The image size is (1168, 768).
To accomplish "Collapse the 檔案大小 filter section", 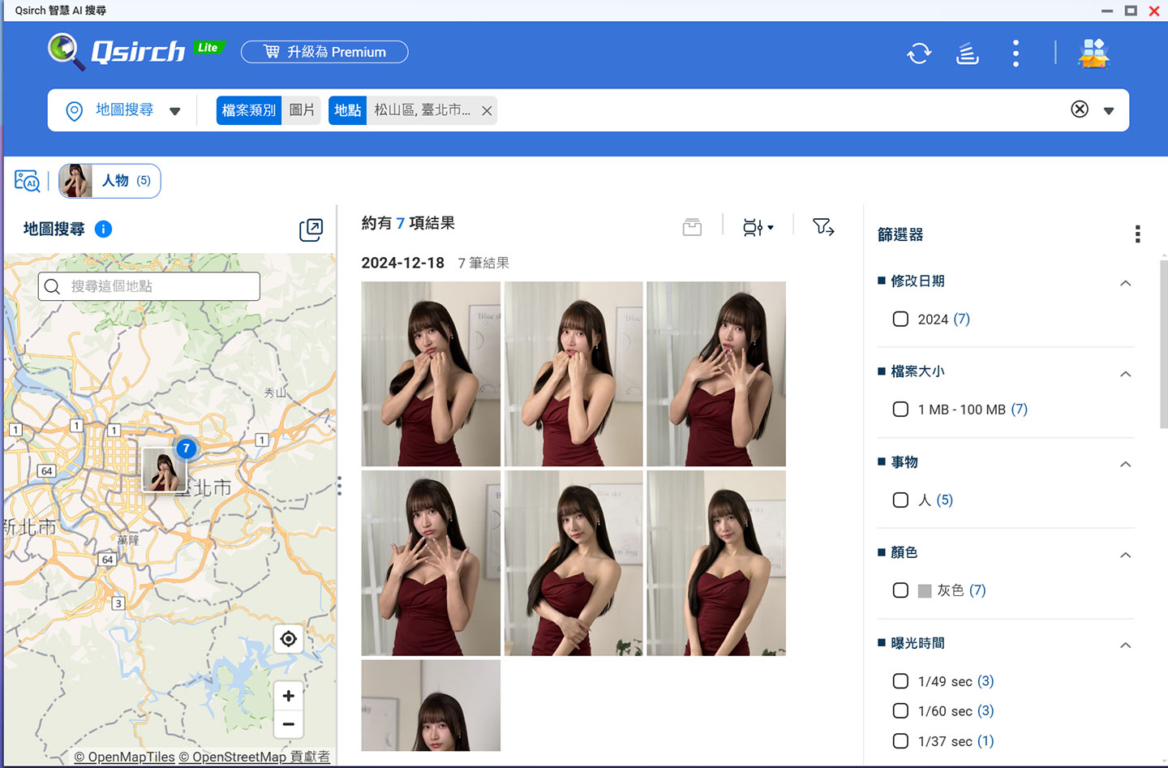I will click(1126, 374).
